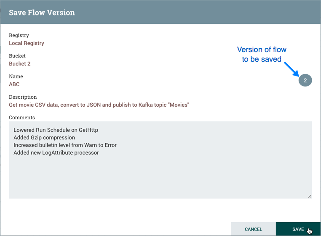Click the "Version of flow to be saved" annotation
The image size is (321, 236).
[x=262, y=55]
